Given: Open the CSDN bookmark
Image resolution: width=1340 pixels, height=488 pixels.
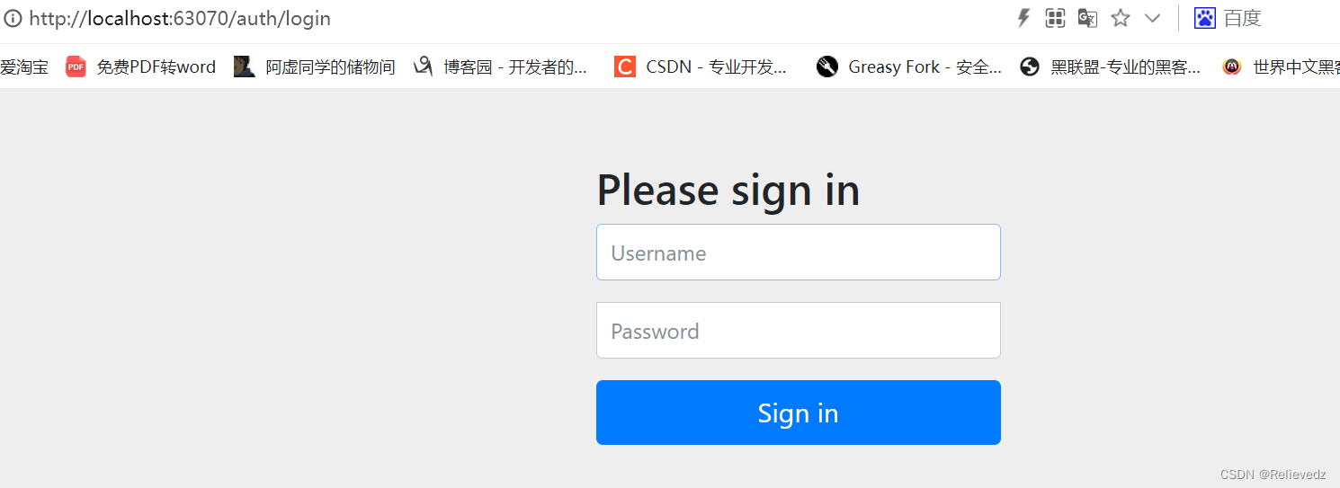Looking at the screenshot, I should click(x=701, y=67).
